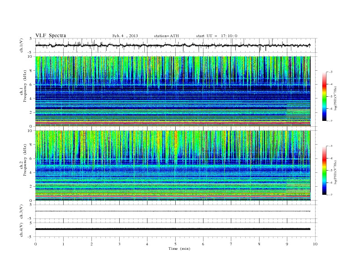Click time axis tick label "7"

tap(231, 244)
